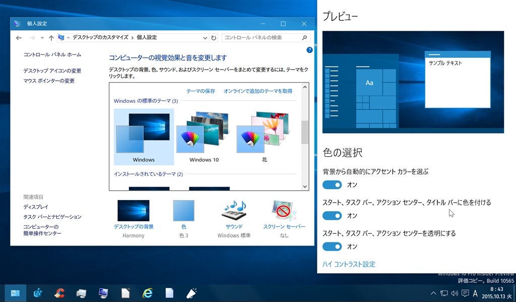
Task: Click Windows の標準のテーマ (3) header
Action: (146, 101)
